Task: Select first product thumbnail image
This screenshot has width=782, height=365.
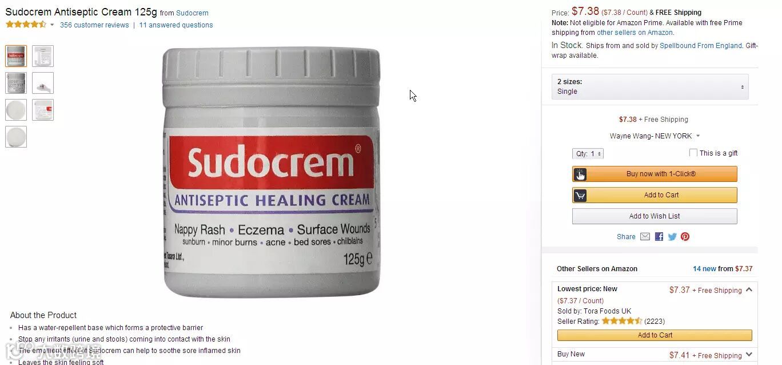Action: [16, 56]
